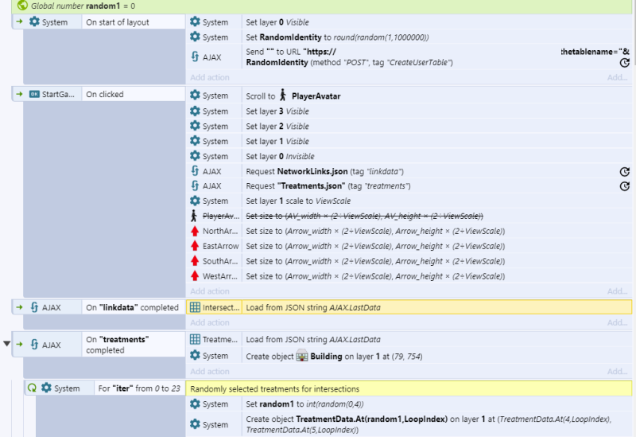The width and height of the screenshot is (636, 437).
Task: Click the red SouthArrow object icon
Action: (195, 261)
